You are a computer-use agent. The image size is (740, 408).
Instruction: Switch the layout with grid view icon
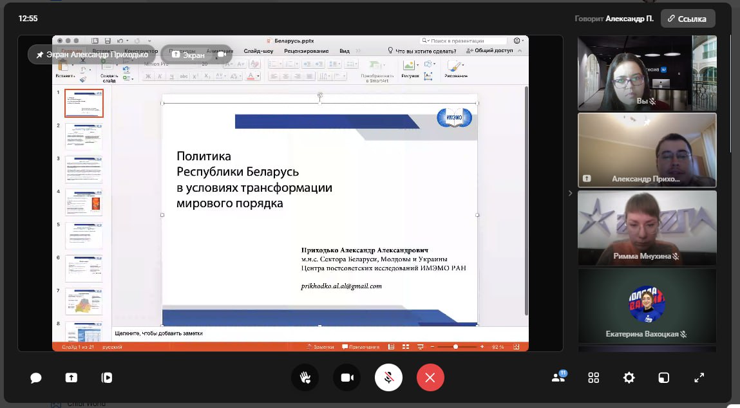(x=594, y=378)
